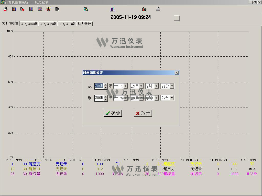Screen dimensions: 262x196
Task: Switch to the 303,304罐 tab
Action: [x=29, y=23]
